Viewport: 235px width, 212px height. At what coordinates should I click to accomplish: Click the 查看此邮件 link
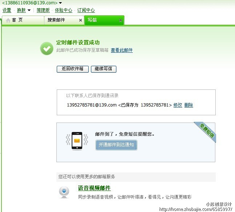click(122, 50)
